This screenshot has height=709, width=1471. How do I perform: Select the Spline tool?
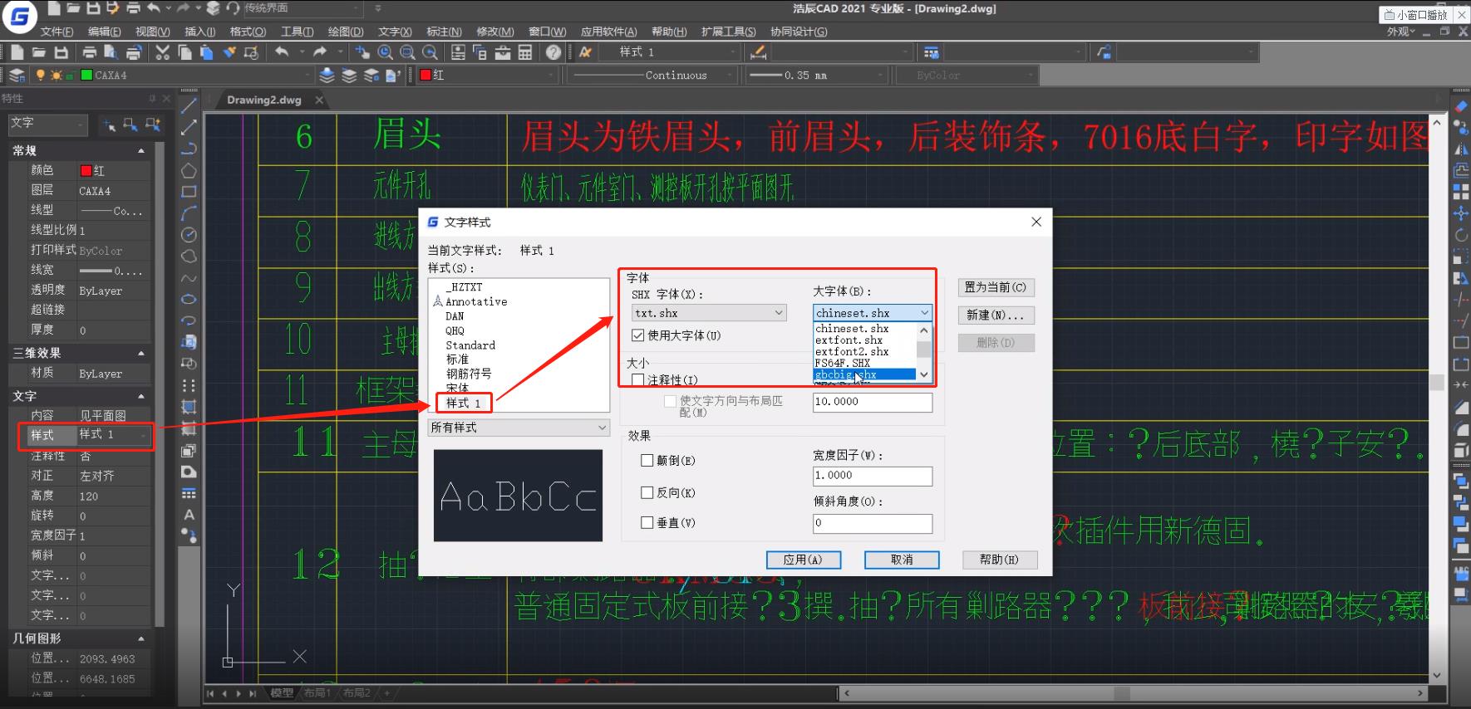189,278
